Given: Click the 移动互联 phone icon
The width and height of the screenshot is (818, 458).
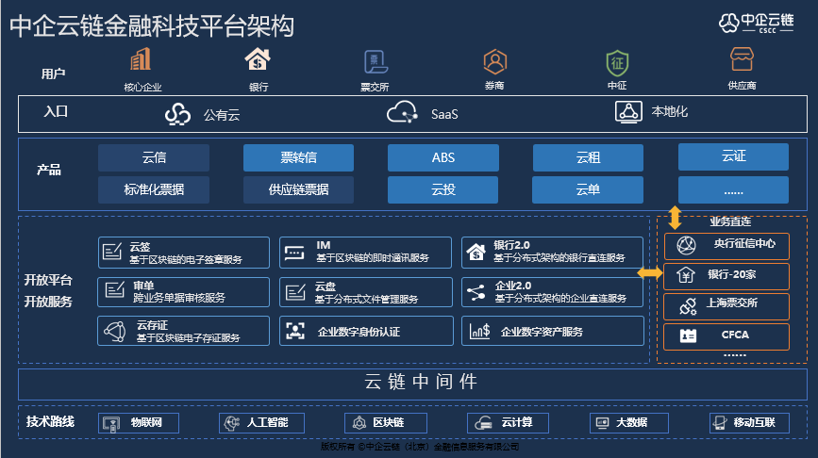Looking at the screenshot, I should 720,422.
